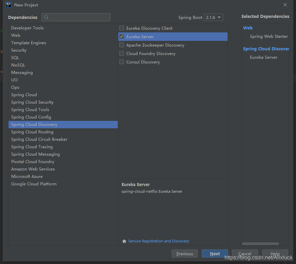Toggle the Consul Discovery checkbox
Viewport: 296px width, 264px height.
click(x=122, y=62)
